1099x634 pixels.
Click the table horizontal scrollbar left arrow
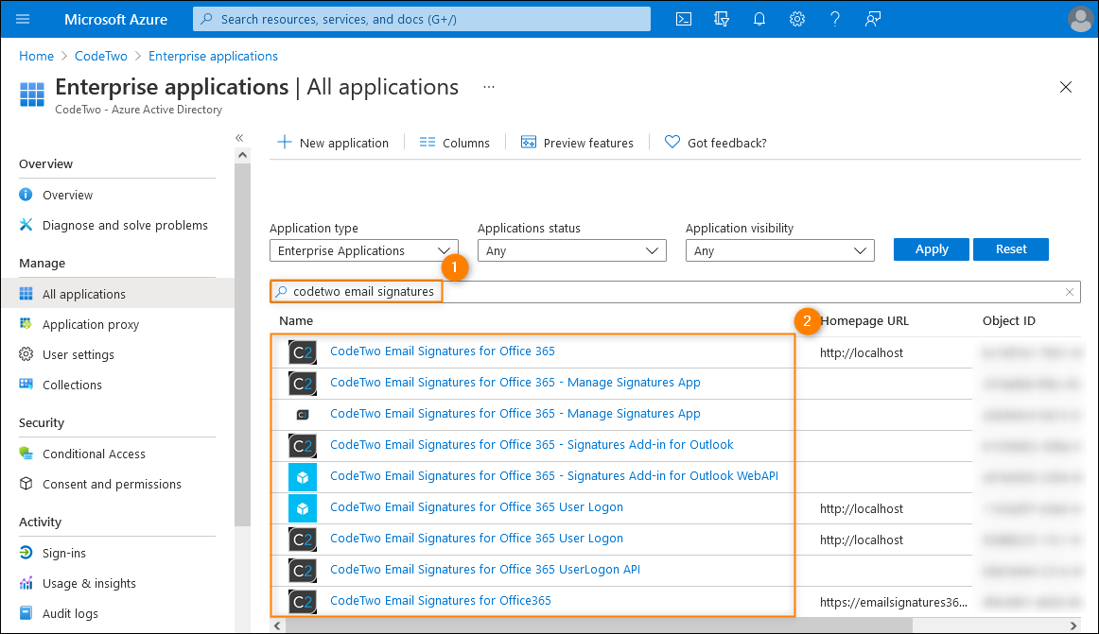coord(277,625)
